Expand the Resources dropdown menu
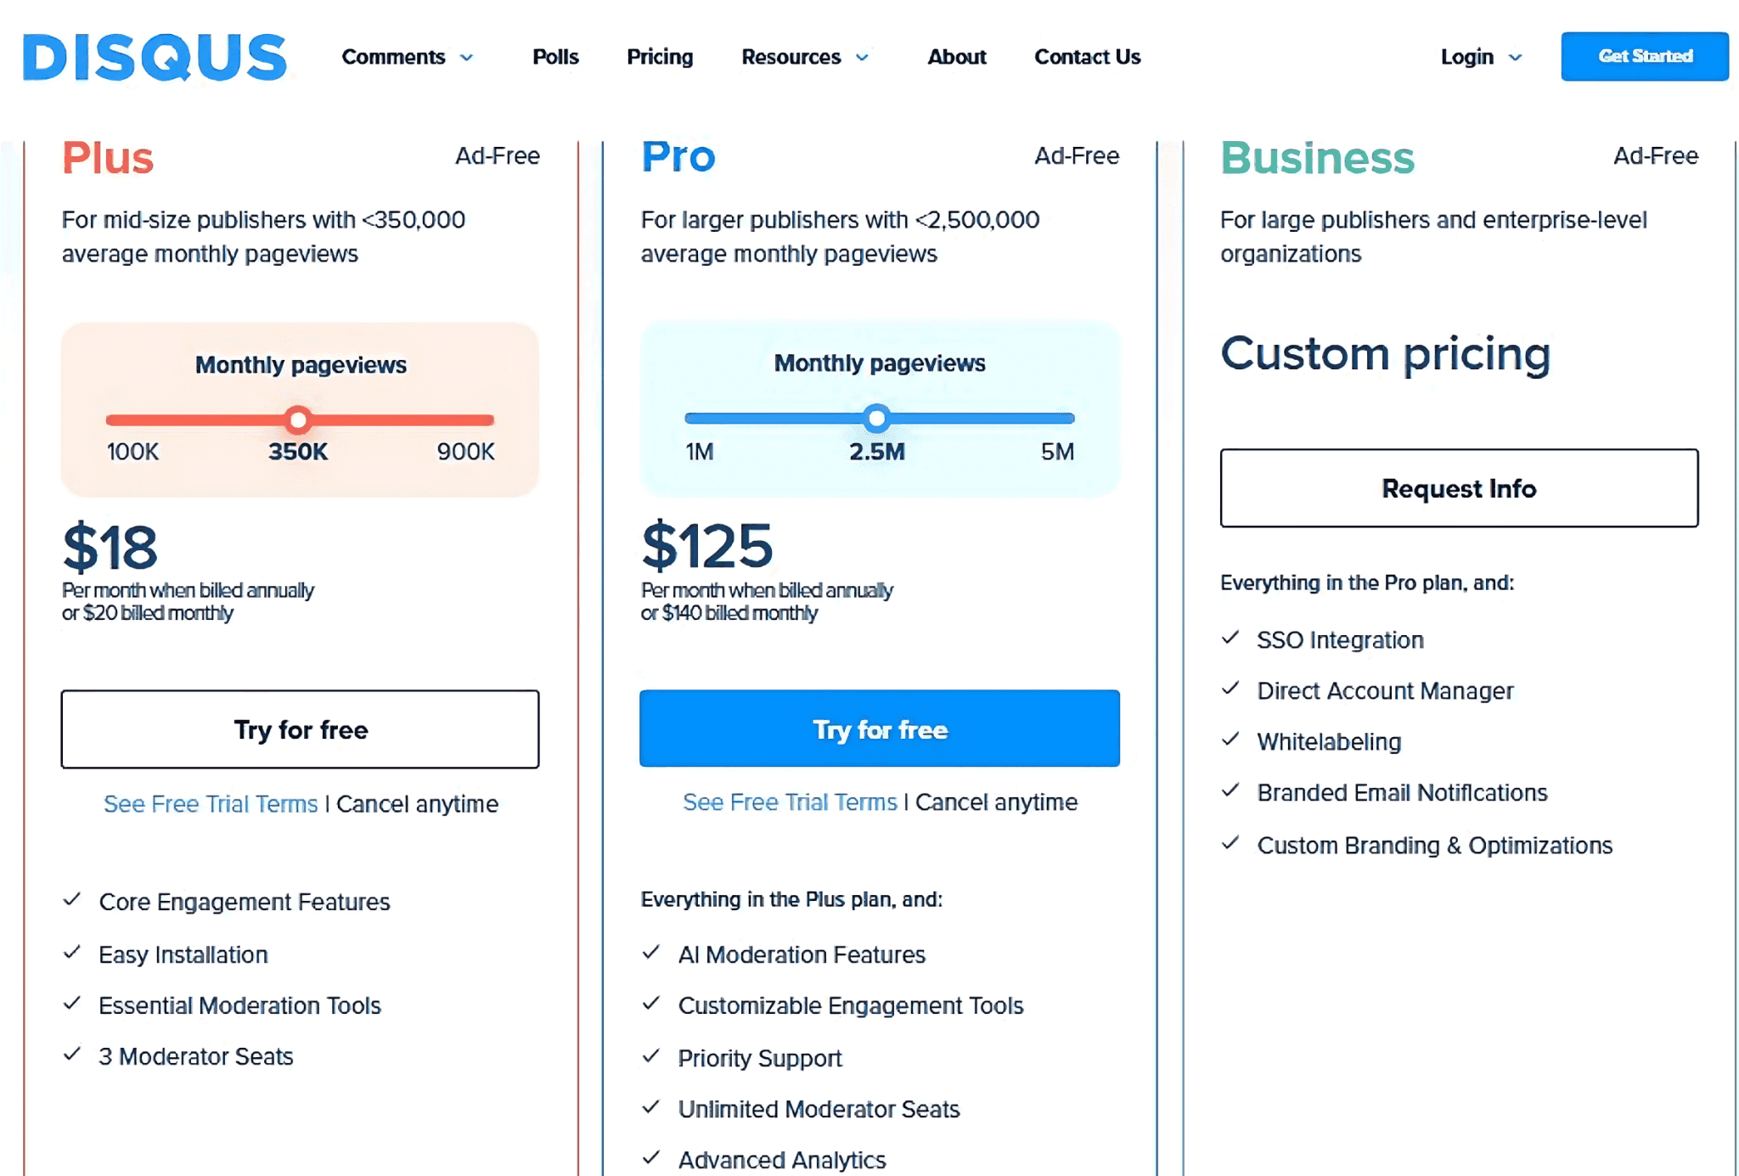 (x=805, y=57)
